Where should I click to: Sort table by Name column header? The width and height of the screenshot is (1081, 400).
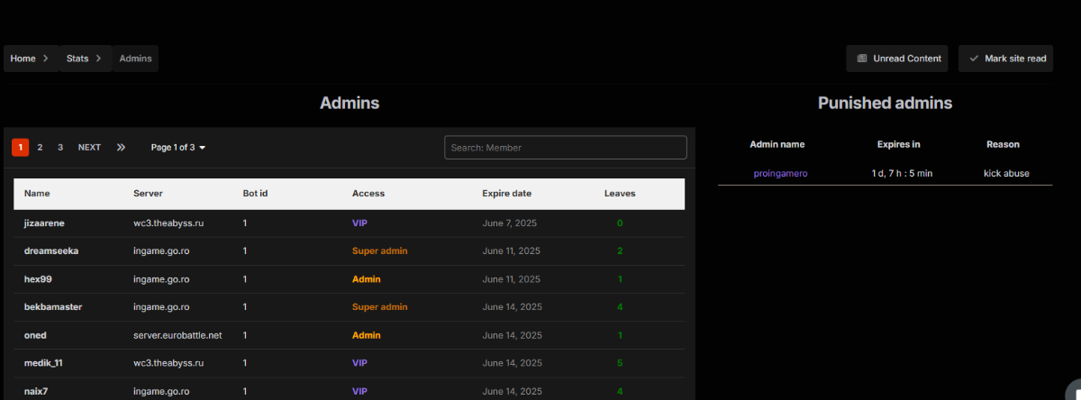pos(37,194)
